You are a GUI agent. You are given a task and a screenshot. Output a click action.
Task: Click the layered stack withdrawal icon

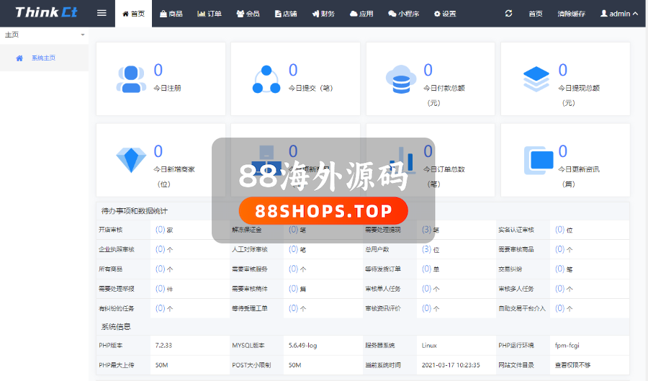tap(536, 79)
